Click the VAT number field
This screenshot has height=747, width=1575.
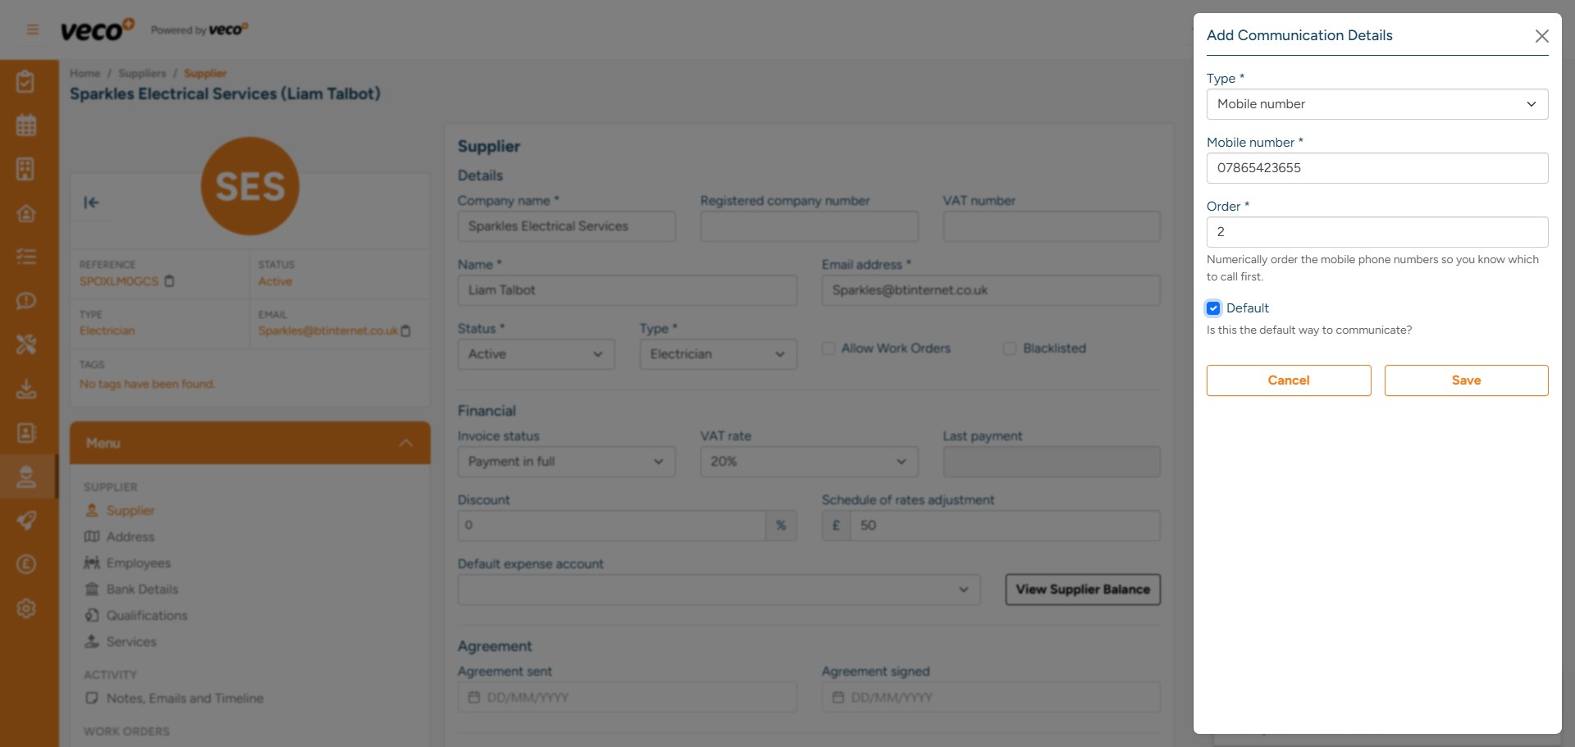1052,226
